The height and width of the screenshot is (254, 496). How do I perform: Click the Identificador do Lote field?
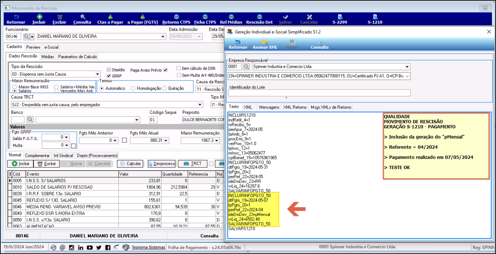point(319,93)
